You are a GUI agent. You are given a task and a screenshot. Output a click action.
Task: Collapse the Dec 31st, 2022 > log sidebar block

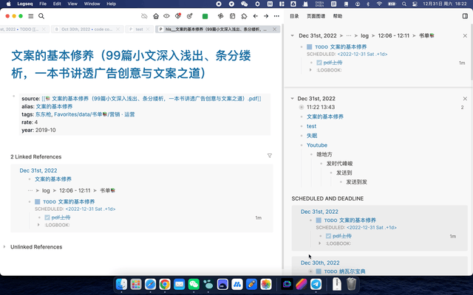292,36
